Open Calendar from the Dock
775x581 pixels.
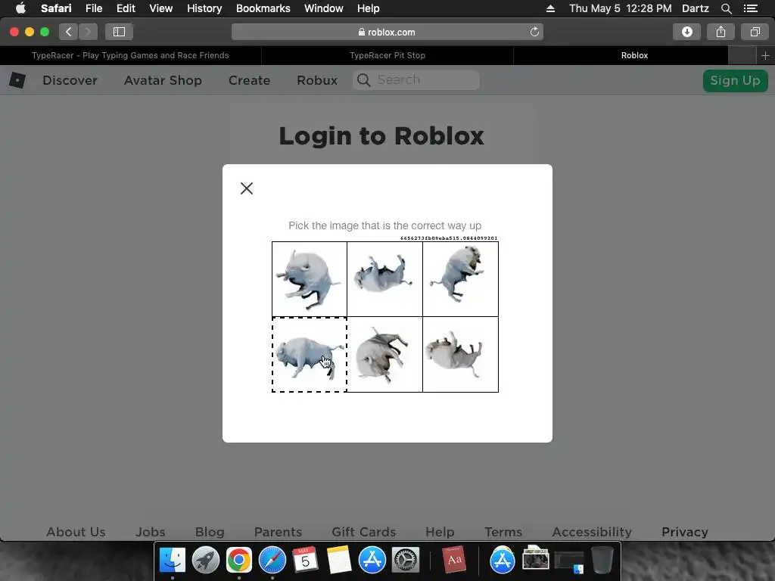(x=305, y=560)
